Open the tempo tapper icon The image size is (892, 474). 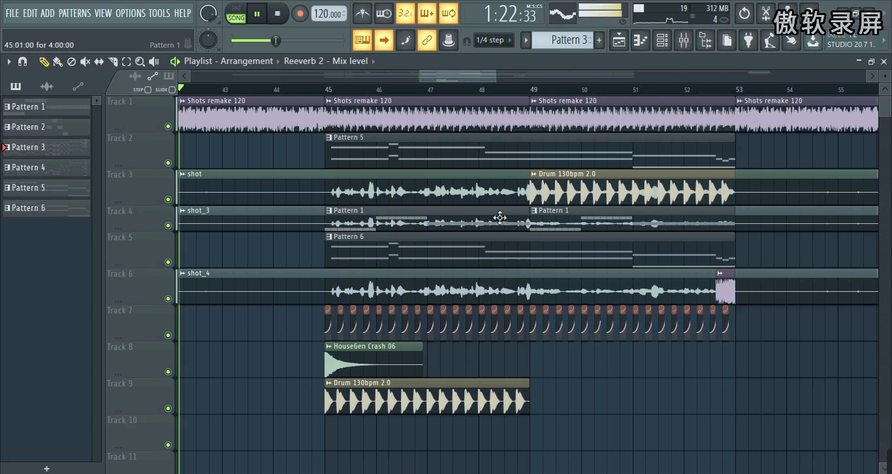pos(770,40)
